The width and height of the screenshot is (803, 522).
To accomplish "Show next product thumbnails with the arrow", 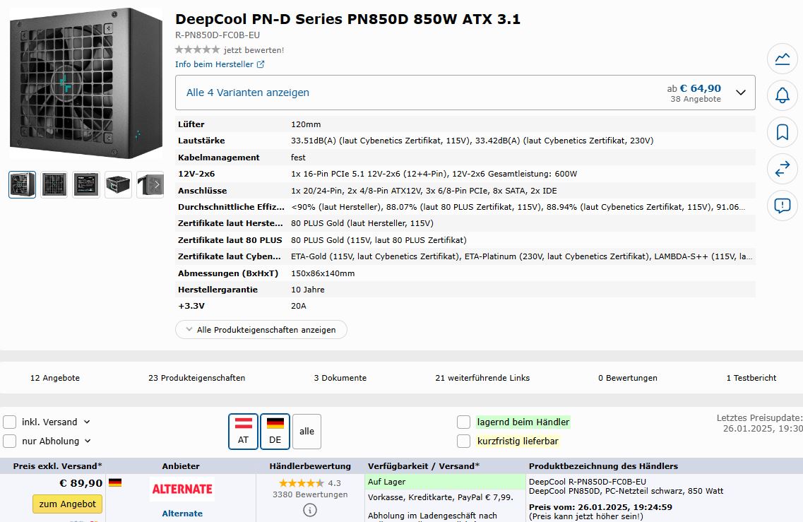I will 157,184.
